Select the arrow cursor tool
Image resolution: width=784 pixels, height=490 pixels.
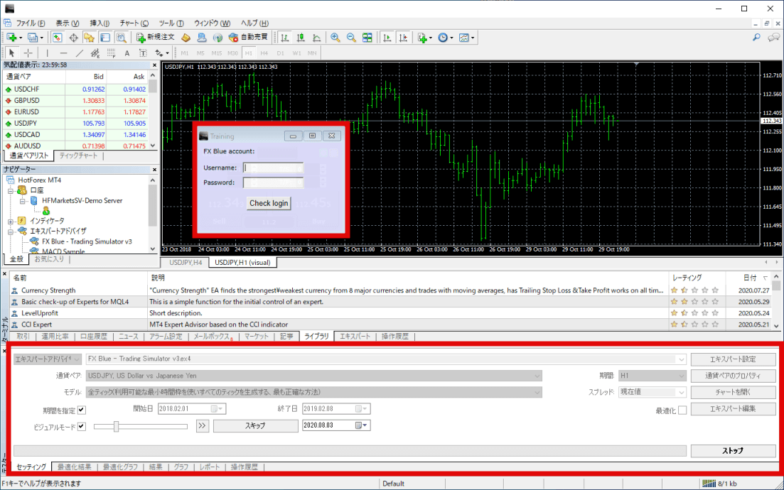[x=11, y=53]
